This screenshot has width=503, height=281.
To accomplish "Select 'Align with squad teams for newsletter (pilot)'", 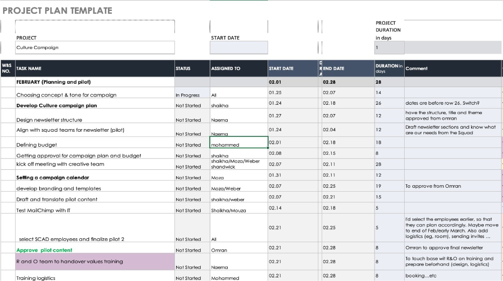I will pyautogui.click(x=95, y=130).
